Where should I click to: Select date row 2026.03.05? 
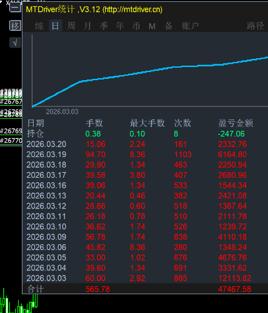pyautogui.click(x=46, y=257)
